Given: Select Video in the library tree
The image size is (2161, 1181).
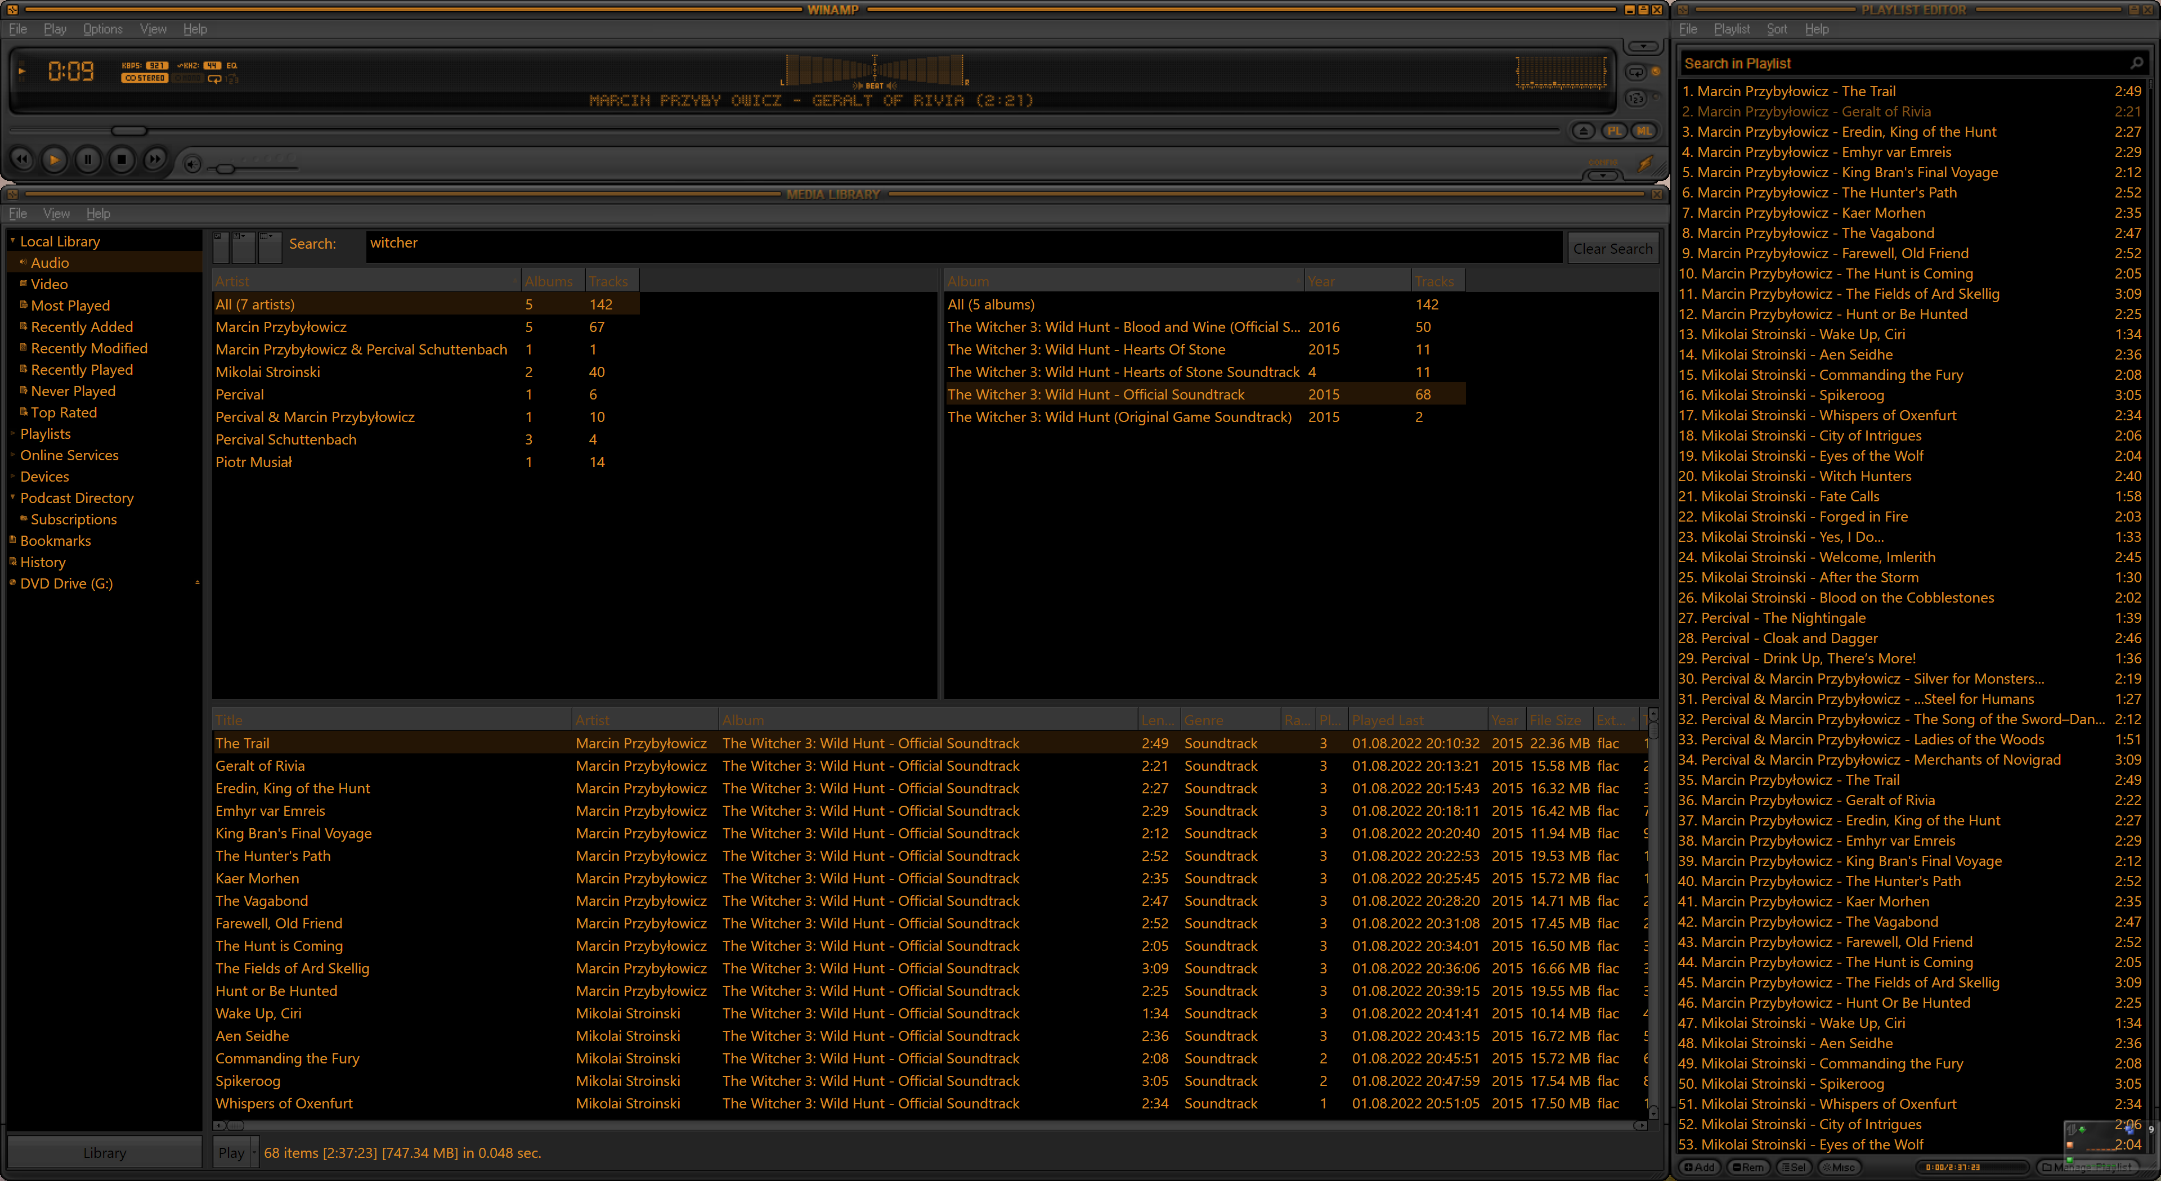Looking at the screenshot, I should coord(48,284).
